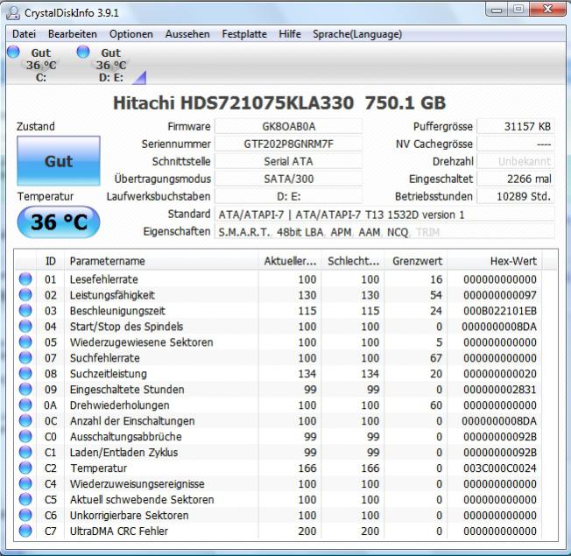
Task: Click the Übertragungsmodus field SATA/300
Action: (x=288, y=179)
